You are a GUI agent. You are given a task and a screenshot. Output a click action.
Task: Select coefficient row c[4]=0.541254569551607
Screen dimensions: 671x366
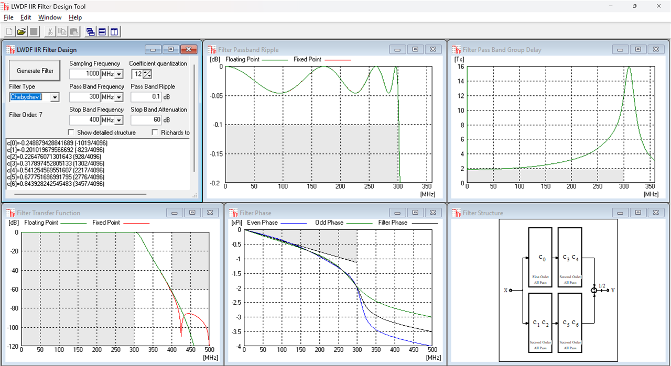[x=55, y=170]
